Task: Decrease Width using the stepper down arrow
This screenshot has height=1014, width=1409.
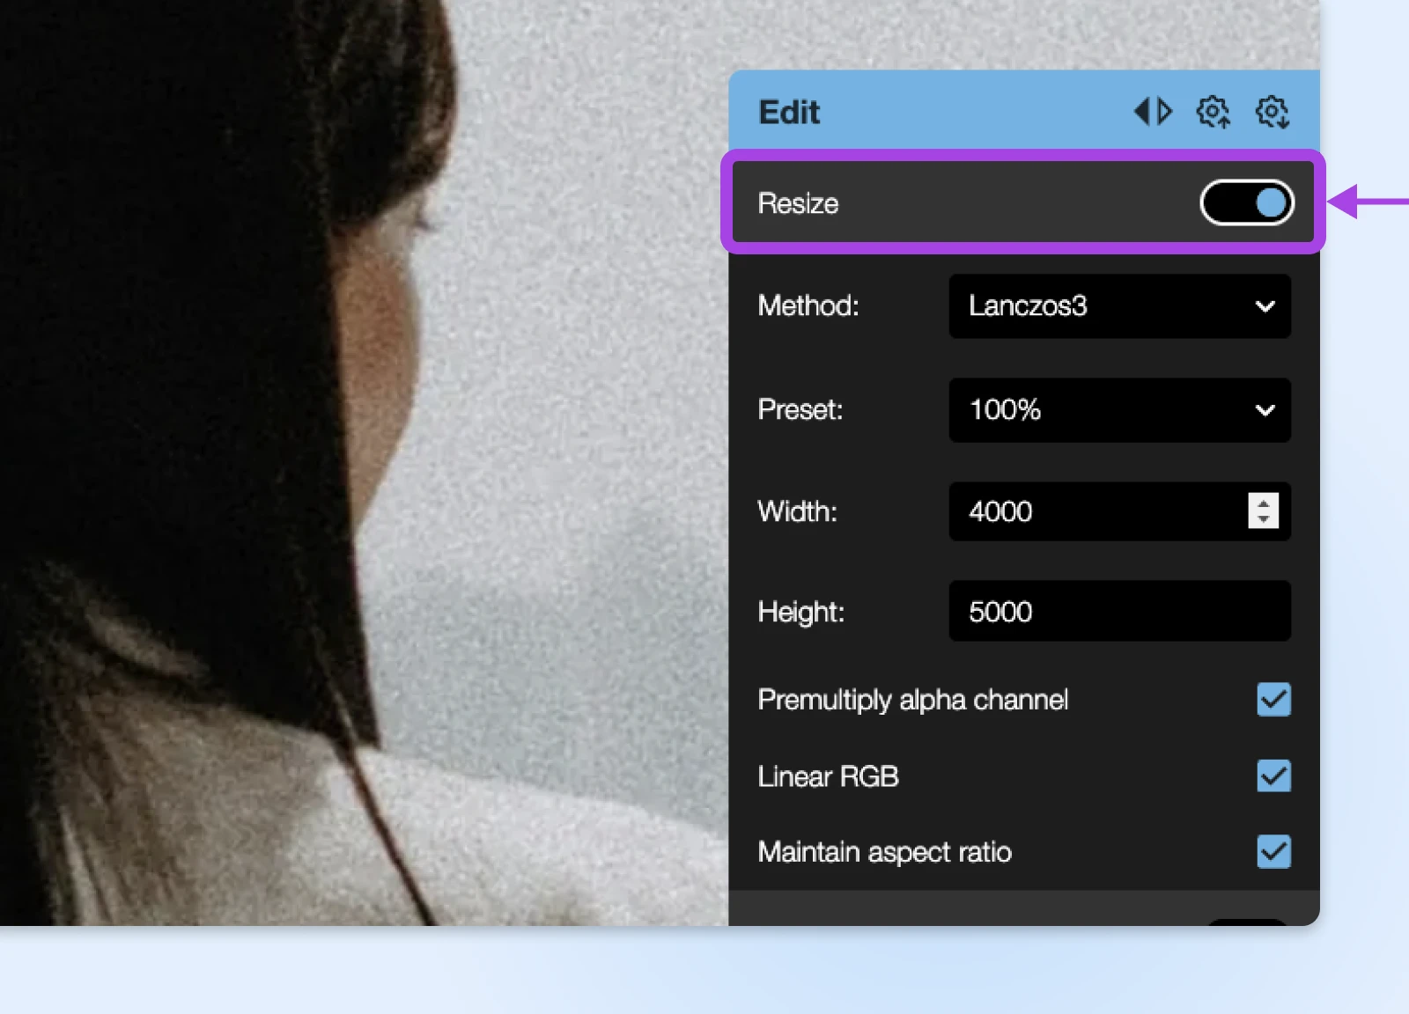Action: (1264, 519)
